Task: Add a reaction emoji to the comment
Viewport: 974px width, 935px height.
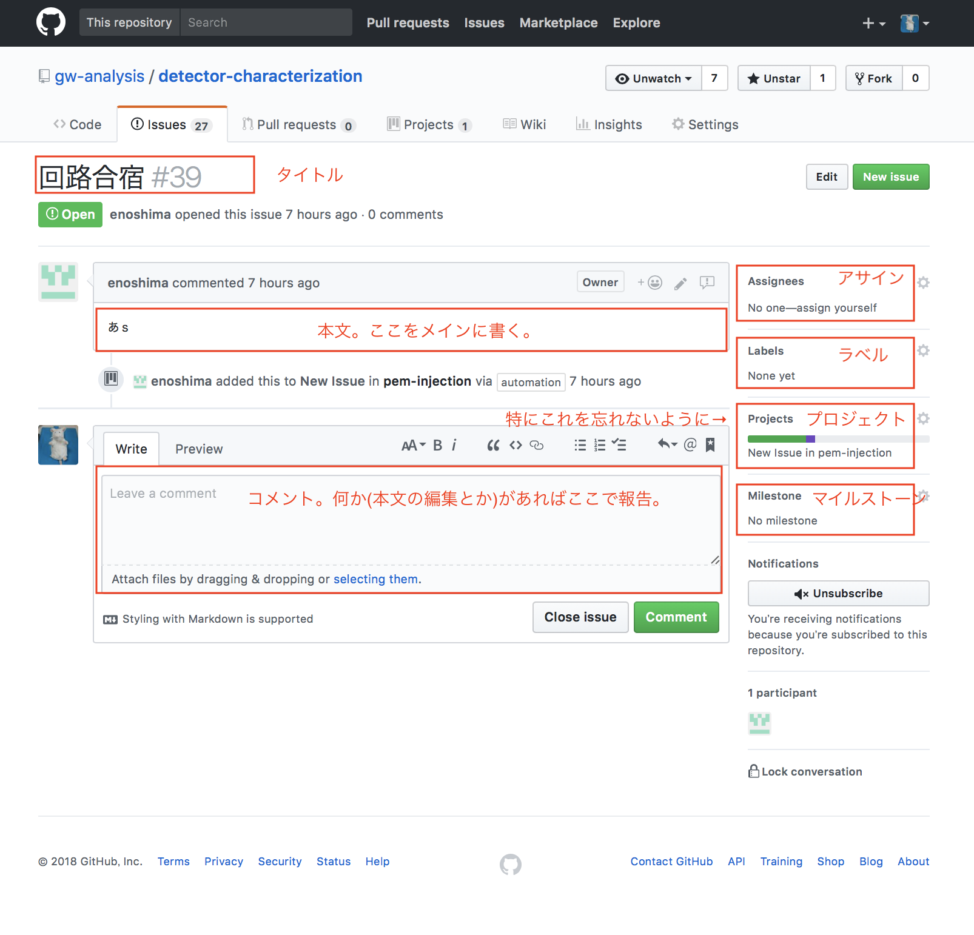Action: (650, 283)
